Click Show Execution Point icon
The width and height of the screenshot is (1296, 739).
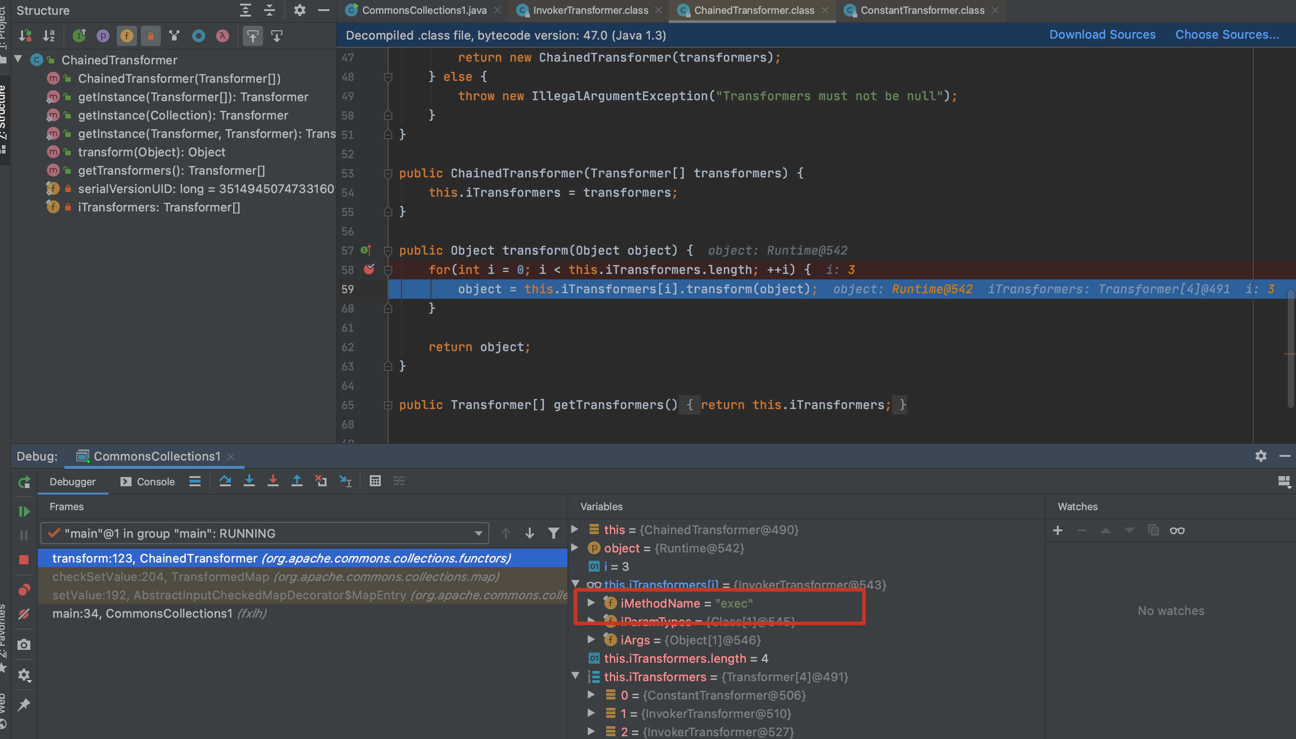[x=195, y=481]
